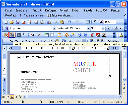Screen dimensions: 128x105
Task: Open the font color dropdown arrow
Action: [120, 28]
